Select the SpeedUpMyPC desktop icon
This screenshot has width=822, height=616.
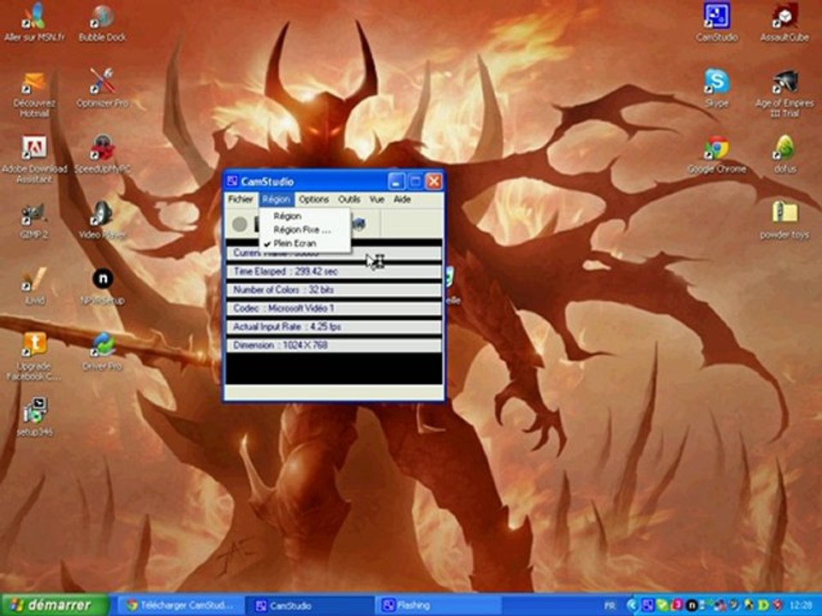(x=103, y=154)
